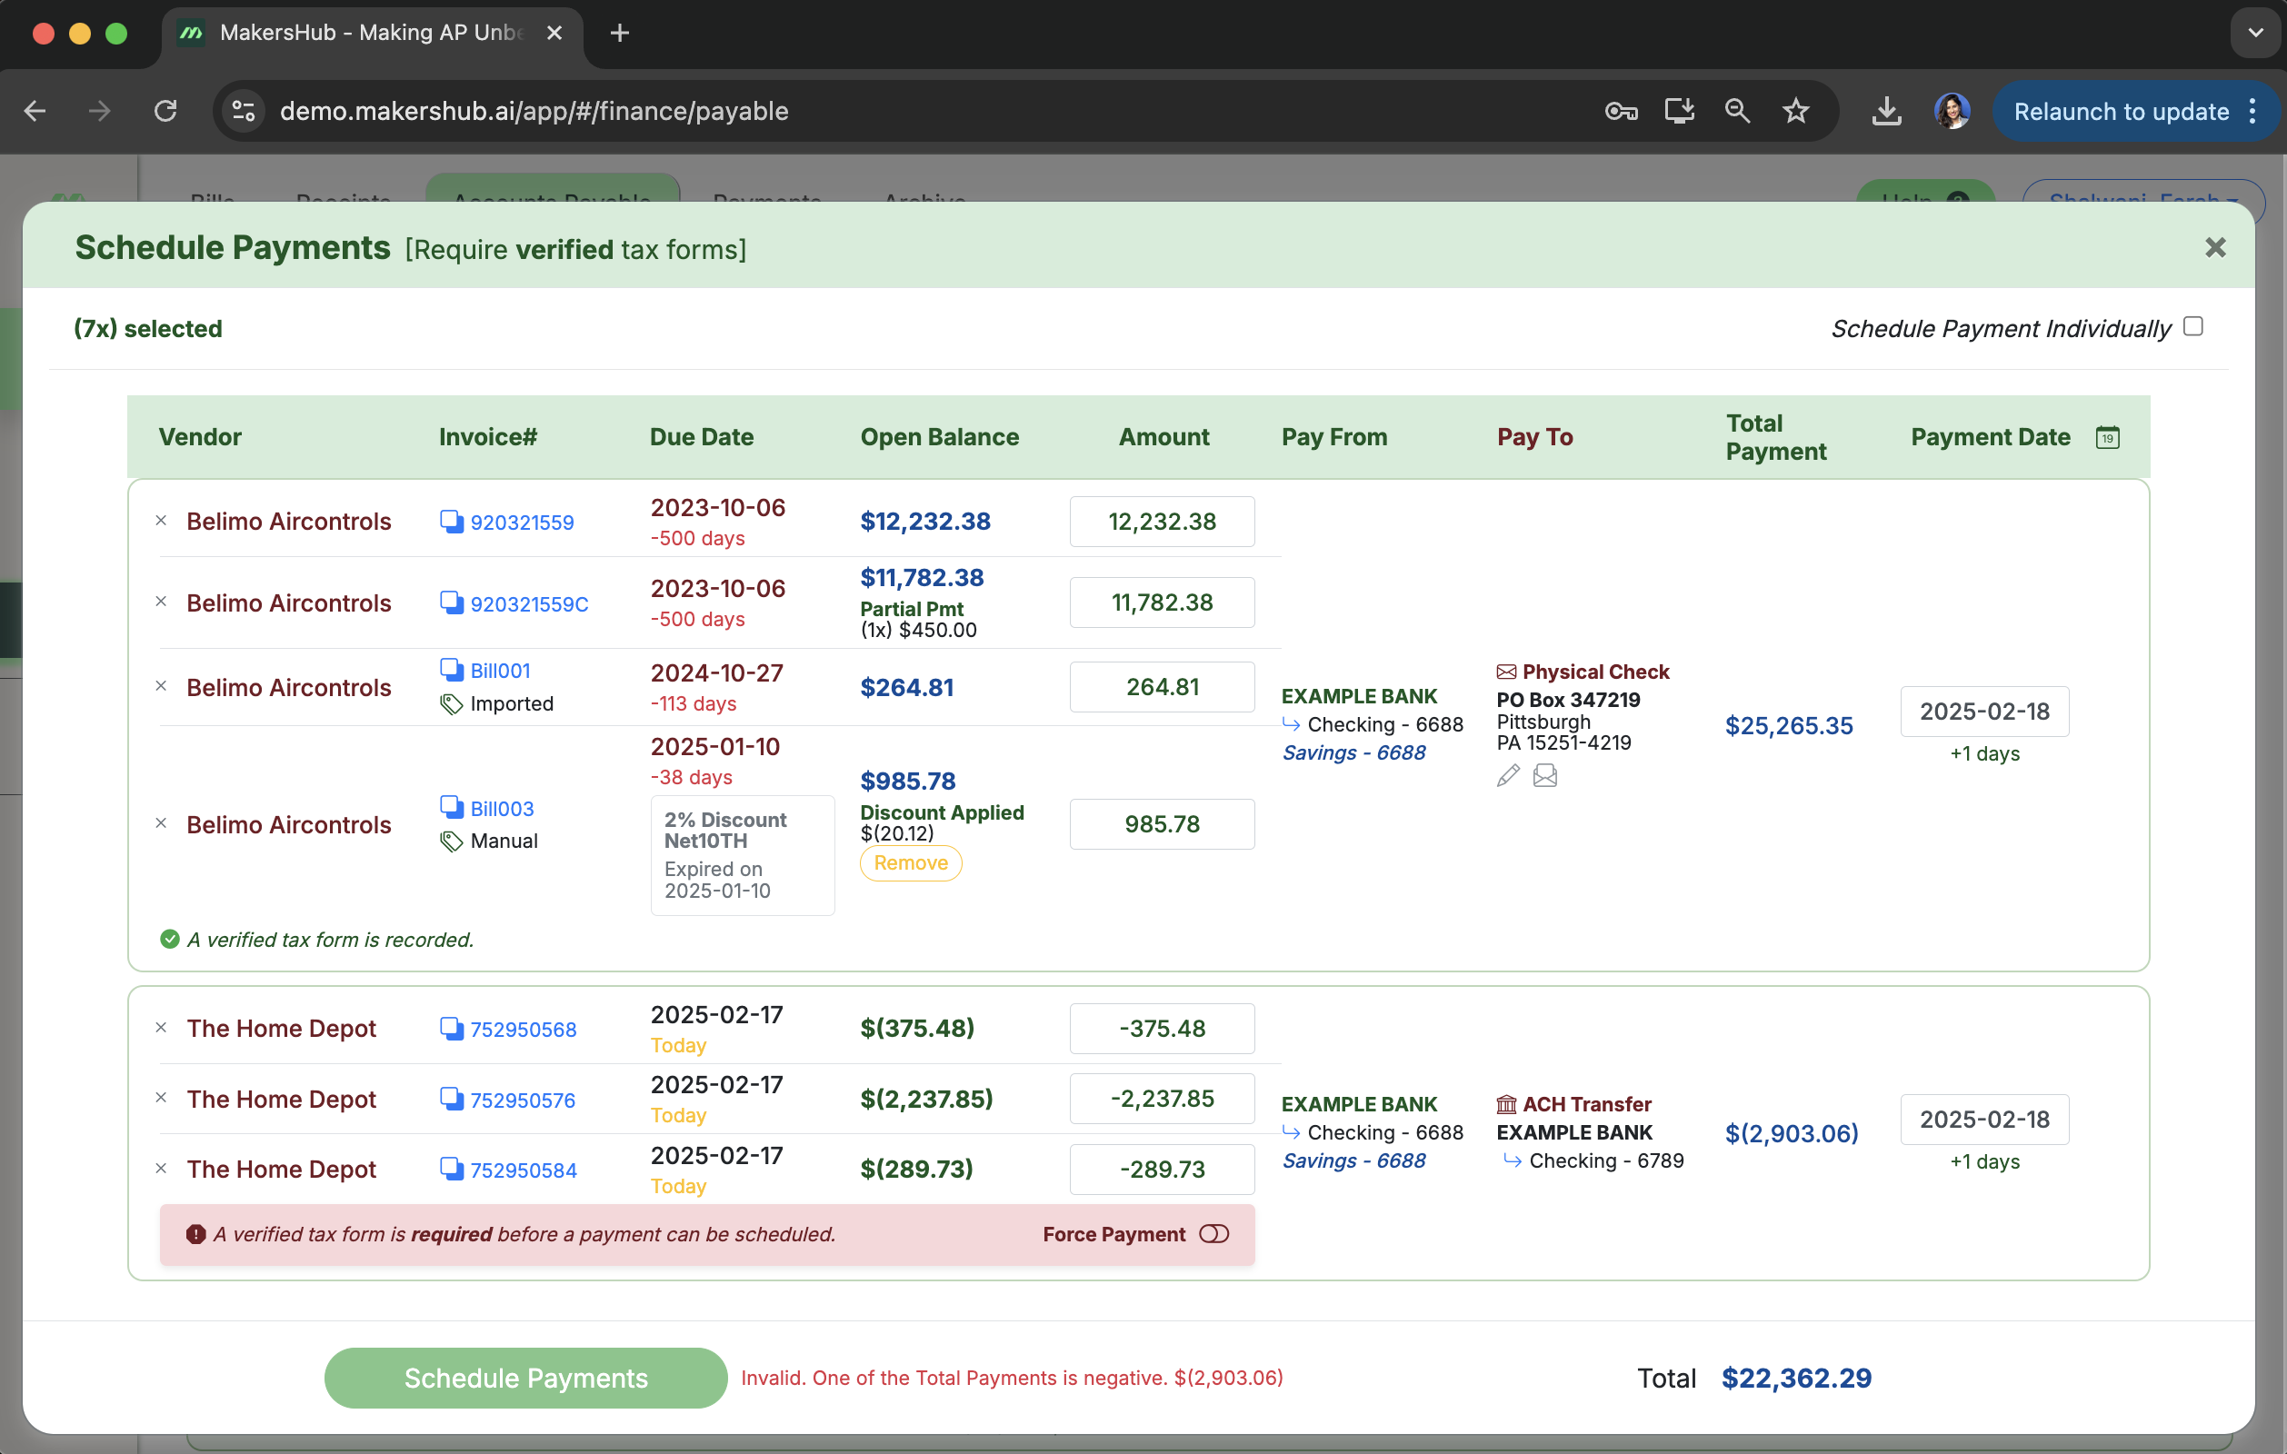The image size is (2287, 1454).
Task: Click the 12,232.38 amount input field
Action: coord(1162,522)
